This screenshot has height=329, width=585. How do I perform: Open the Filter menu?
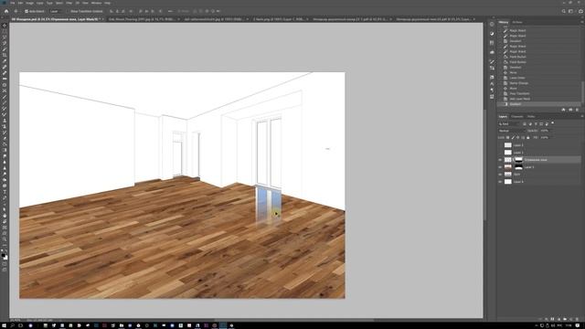coord(69,3)
